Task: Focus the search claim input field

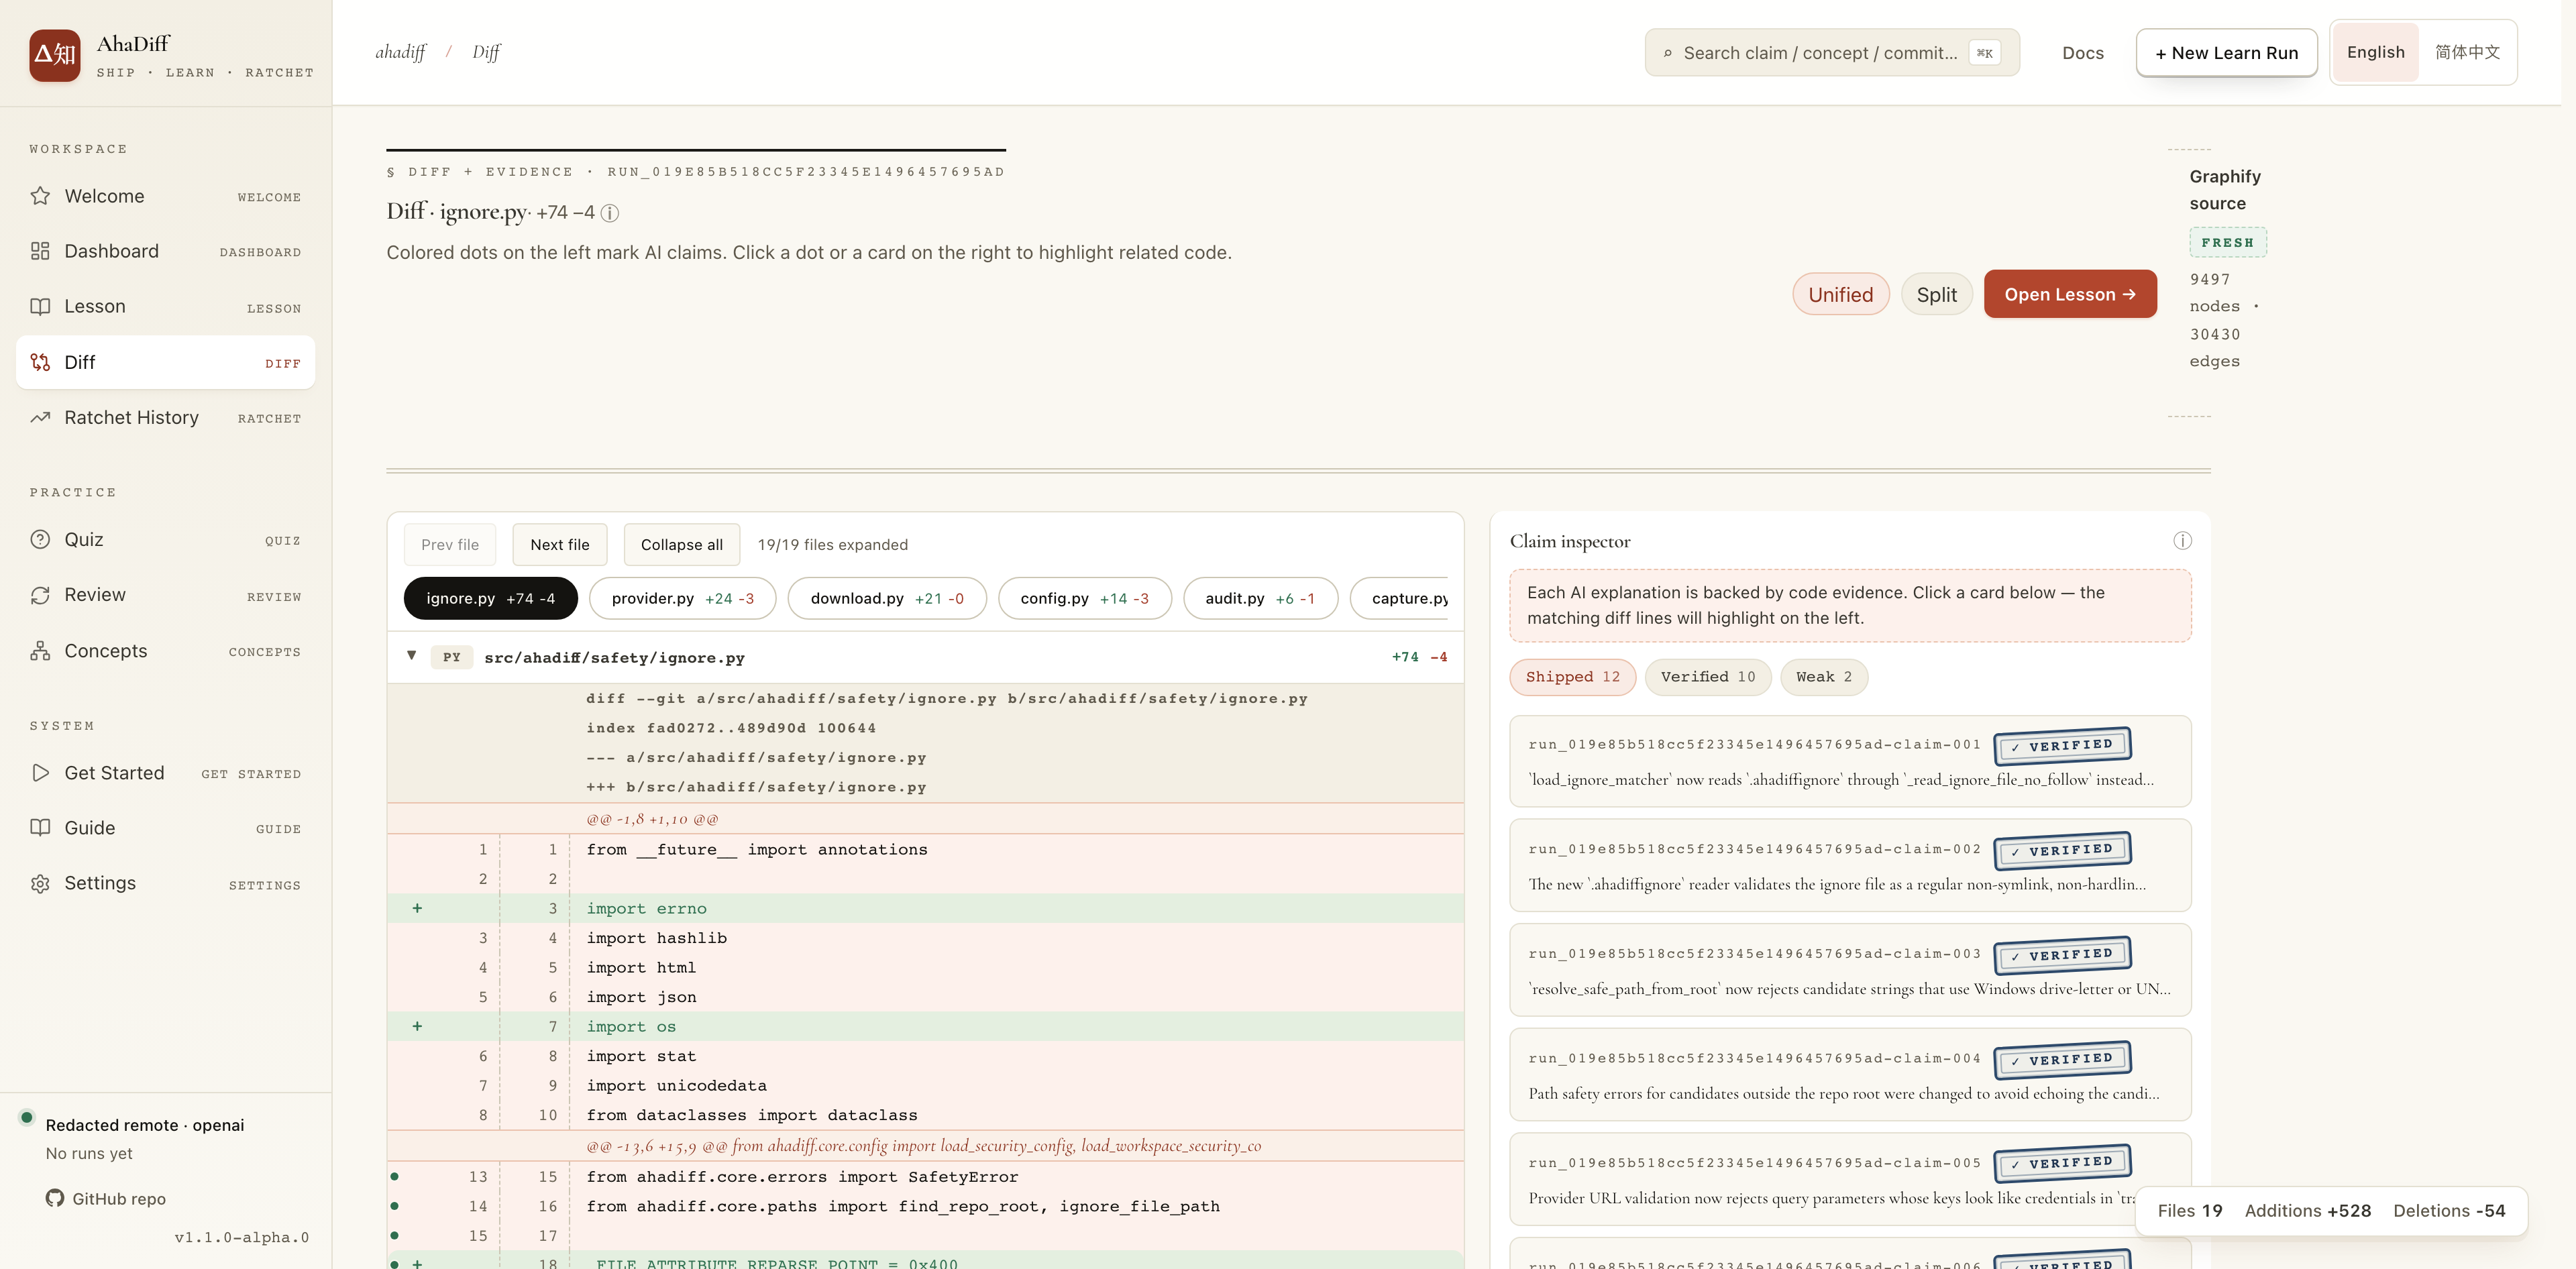Action: pyautogui.click(x=1831, y=53)
